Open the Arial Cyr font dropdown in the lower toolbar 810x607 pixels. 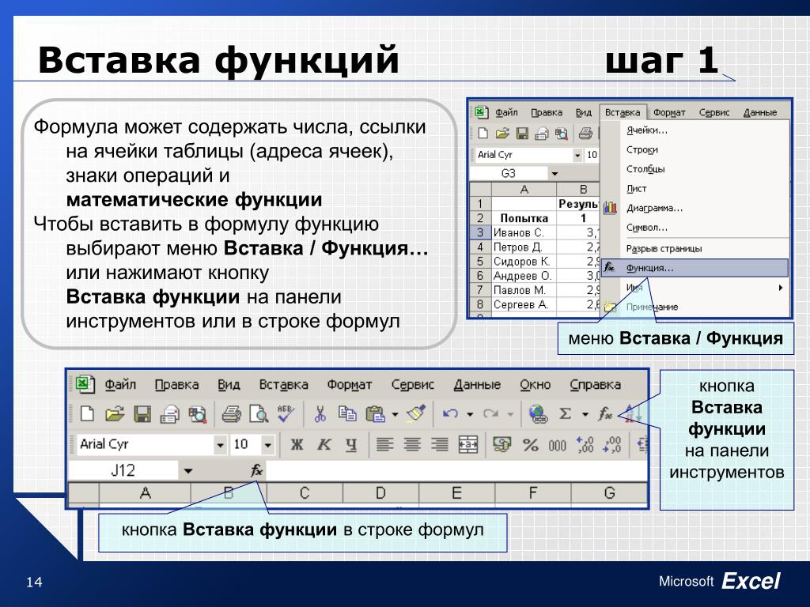(221, 445)
